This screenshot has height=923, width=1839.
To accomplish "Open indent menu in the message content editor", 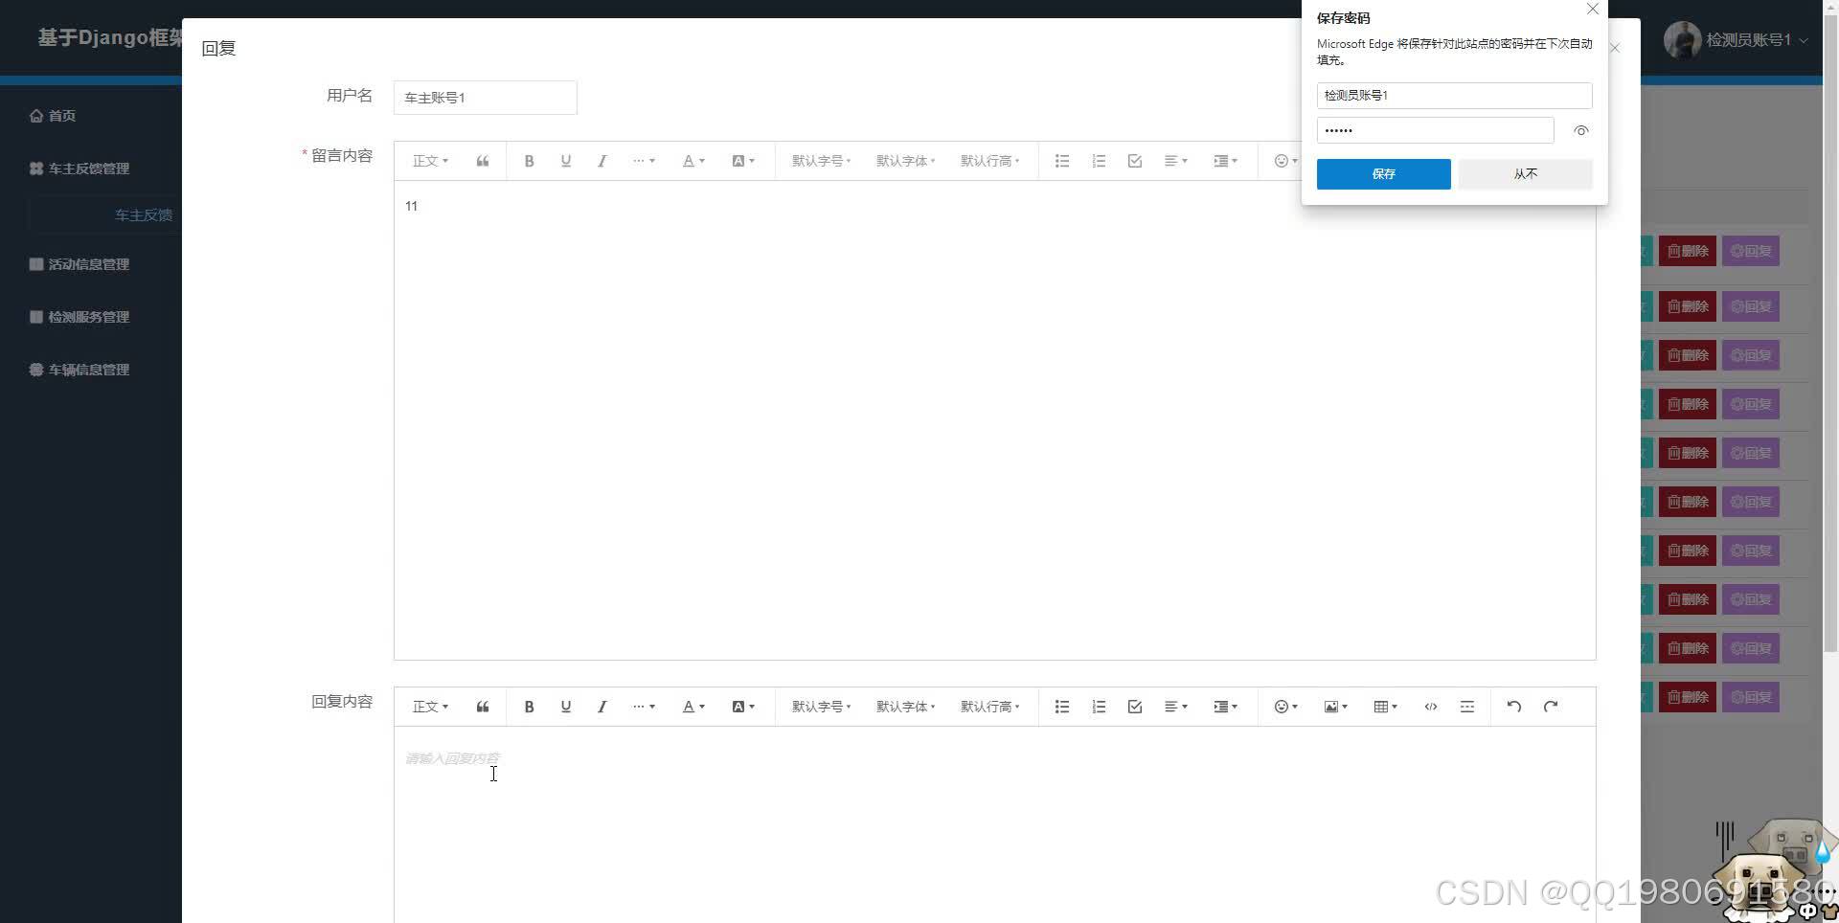I will point(1225,161).
